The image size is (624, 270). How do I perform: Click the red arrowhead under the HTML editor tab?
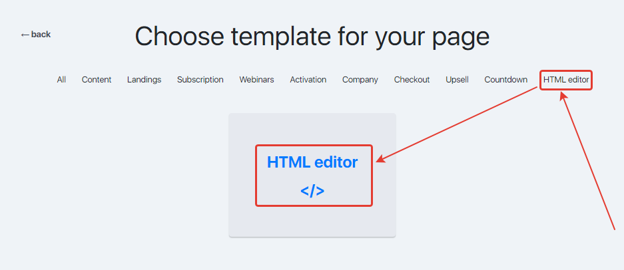[x=563, y=96]
